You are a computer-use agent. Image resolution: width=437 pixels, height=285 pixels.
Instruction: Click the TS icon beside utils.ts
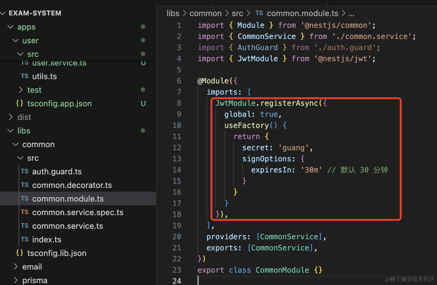click(25, 76)
